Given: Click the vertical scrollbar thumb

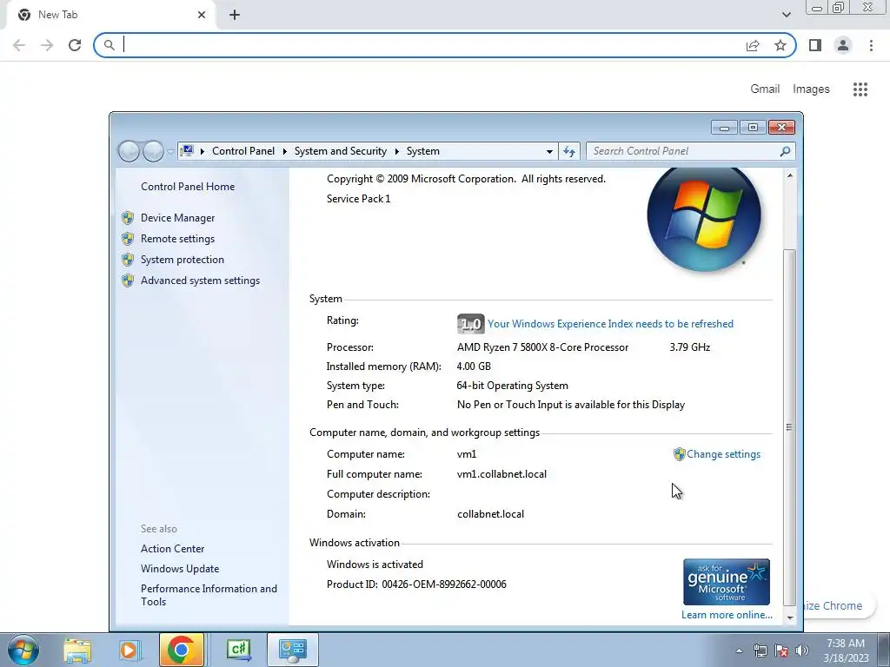Looking at the screenshot, I should coord(789,427).
